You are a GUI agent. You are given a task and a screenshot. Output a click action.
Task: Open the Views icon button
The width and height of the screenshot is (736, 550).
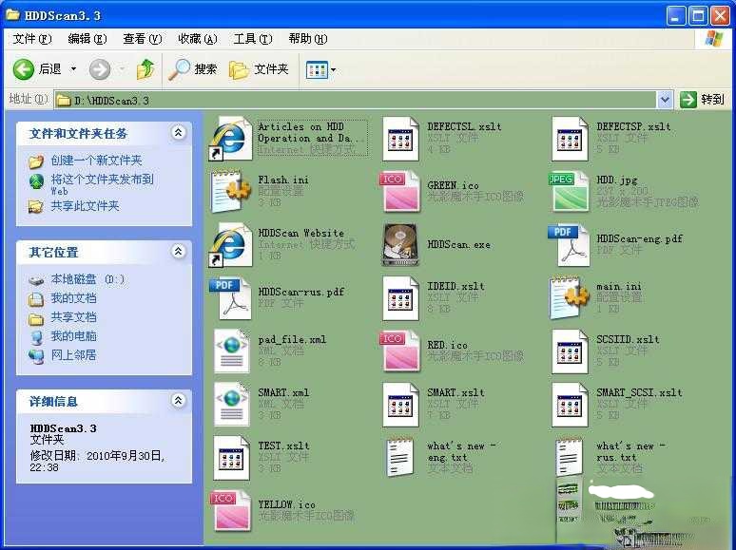coord(317,70)
